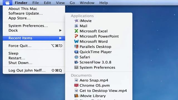Open the Go menu
178x100 pixels.
(x=72, y=3)
